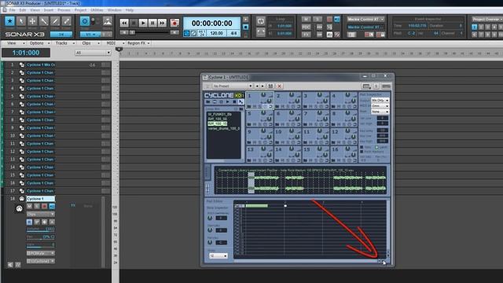This screenshot has height=283, width=503.
Task: Go to previous Cyclone preset arrow
Action: (257, 86)
